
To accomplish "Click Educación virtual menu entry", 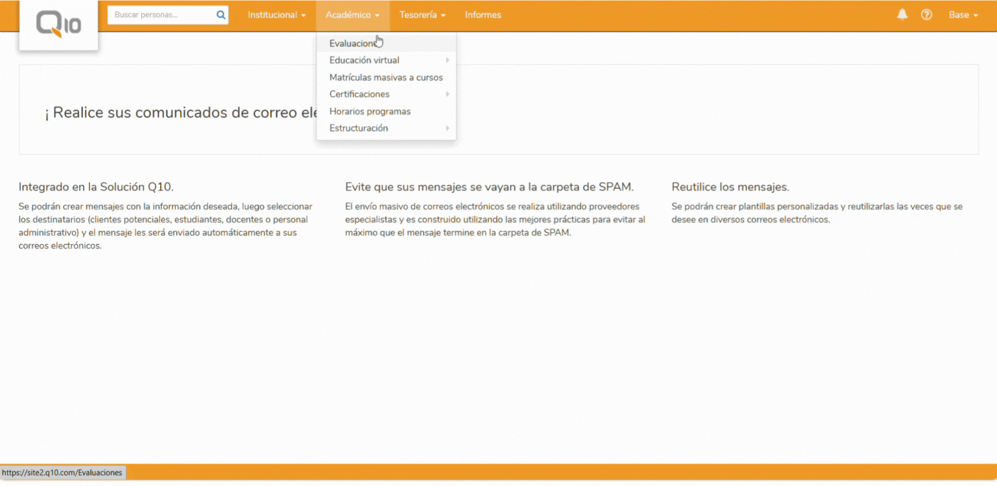I will point(365,60).
